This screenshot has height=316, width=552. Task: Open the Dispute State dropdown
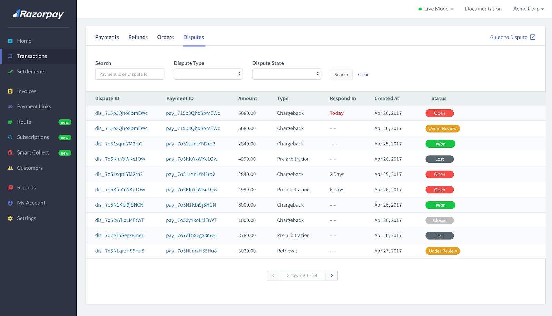[x=286, y=74]
